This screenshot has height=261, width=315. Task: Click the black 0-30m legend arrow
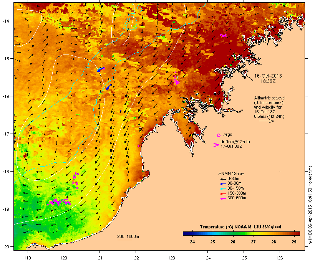pos(223,179)
